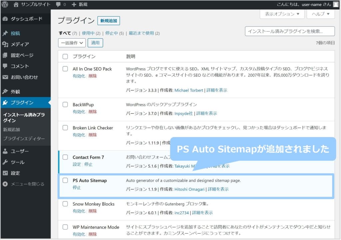
Task: Filter by すべて (7) plugins
Action: coord(68,33)
